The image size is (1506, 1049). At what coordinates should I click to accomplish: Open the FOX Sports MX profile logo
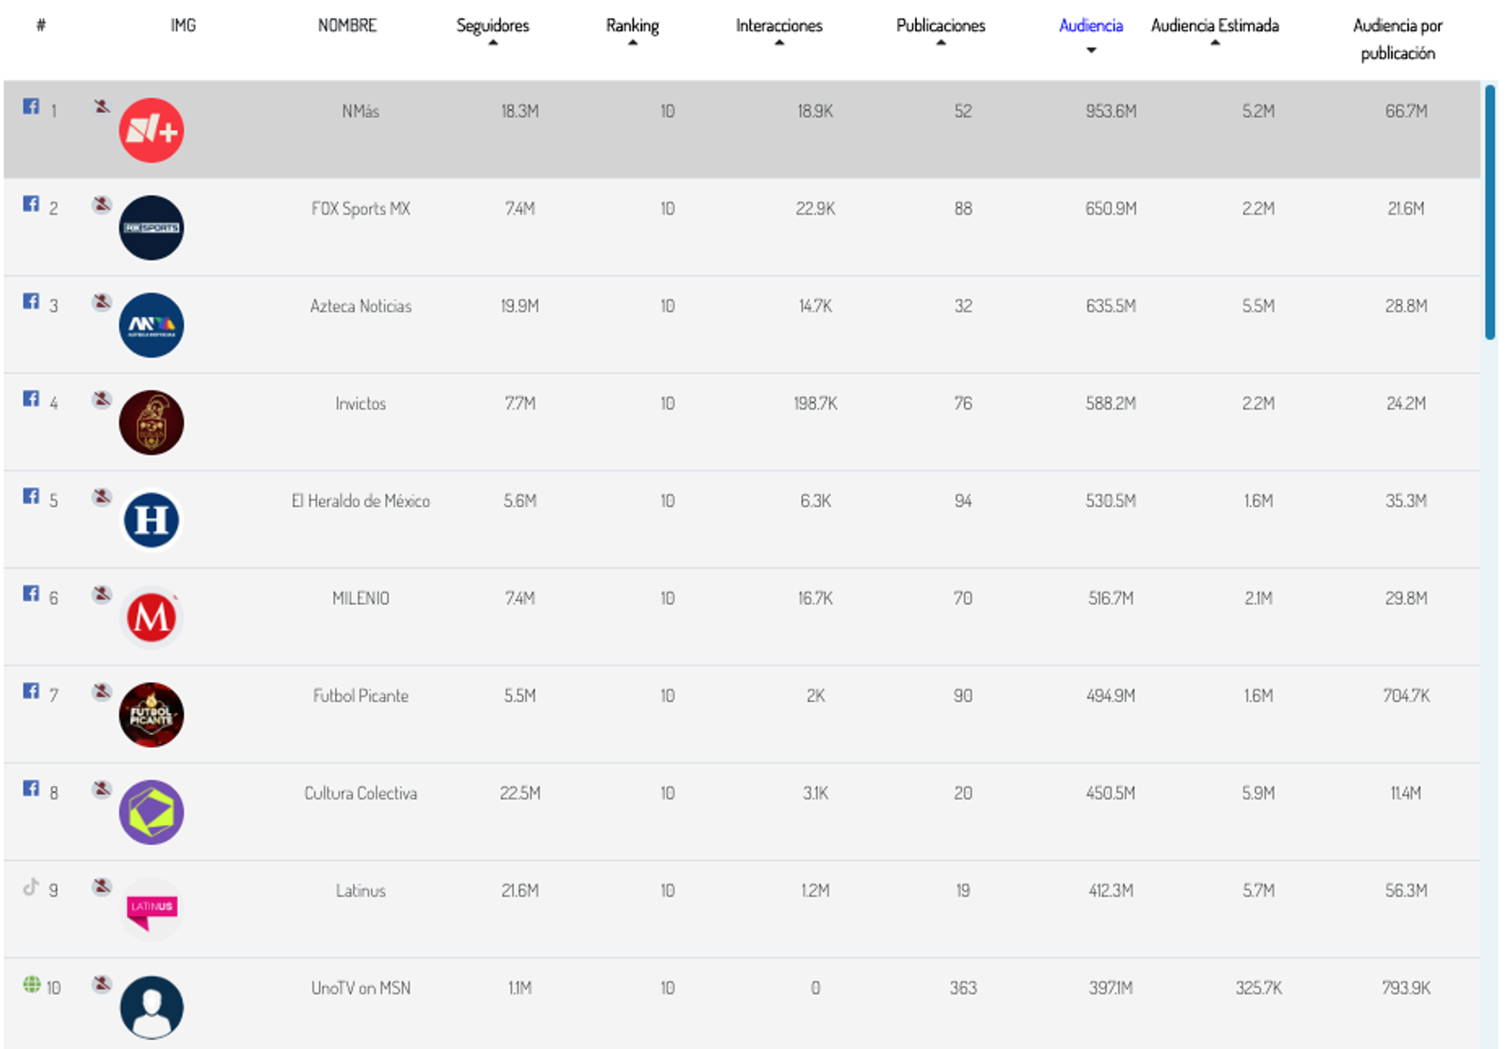[152, 228]
